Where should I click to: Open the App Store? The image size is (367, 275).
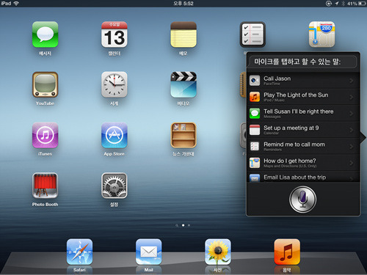tap(115, 135)
